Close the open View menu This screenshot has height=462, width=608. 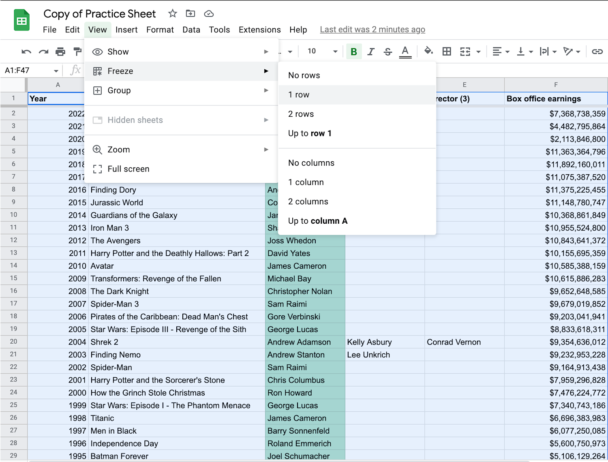tap(97, 30)
